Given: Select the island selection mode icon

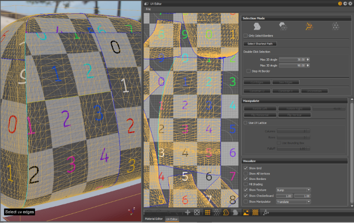Looking at the screenshot, I should tap(257, 27).
